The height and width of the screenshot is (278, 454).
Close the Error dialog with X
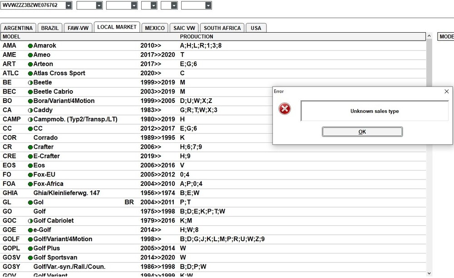(446, 91)
